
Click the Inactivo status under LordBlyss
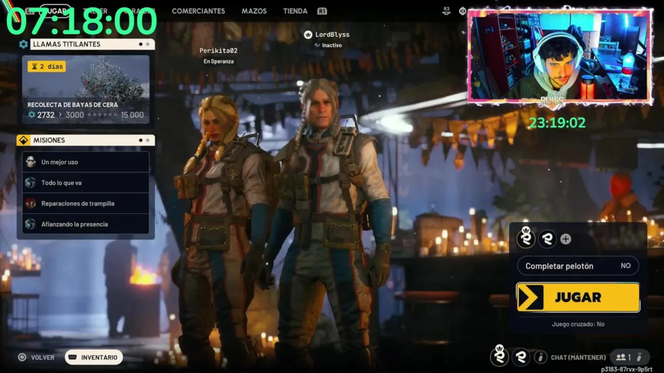click(x=328, y=46)
